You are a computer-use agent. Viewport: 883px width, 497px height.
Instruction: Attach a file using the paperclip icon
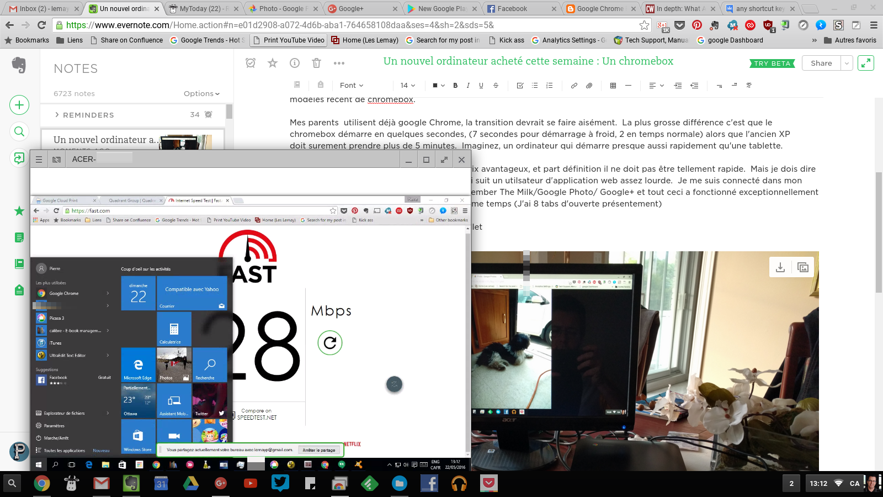coord(589,86)
